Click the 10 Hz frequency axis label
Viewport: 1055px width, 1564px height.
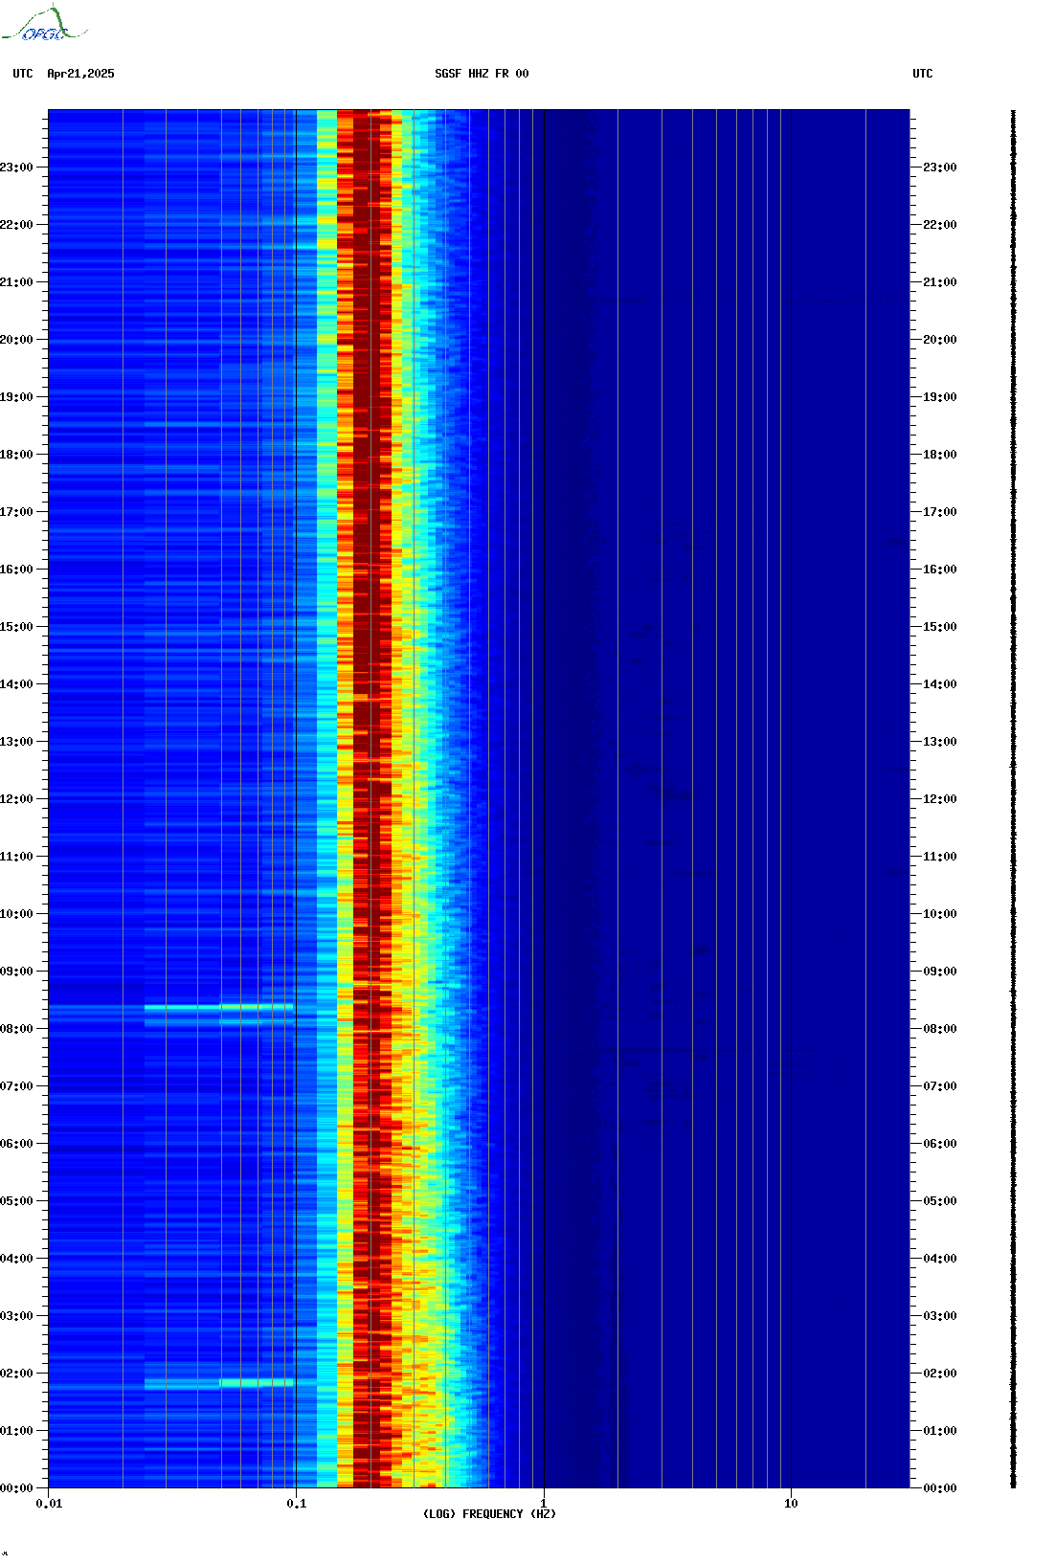pyautogui.click(x=791, y=1504)
